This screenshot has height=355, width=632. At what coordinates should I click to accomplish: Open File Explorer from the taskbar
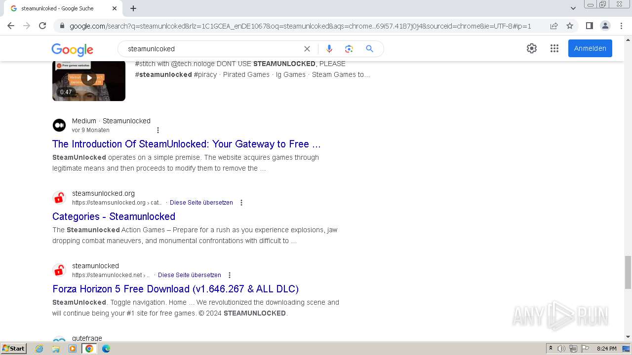56,349
